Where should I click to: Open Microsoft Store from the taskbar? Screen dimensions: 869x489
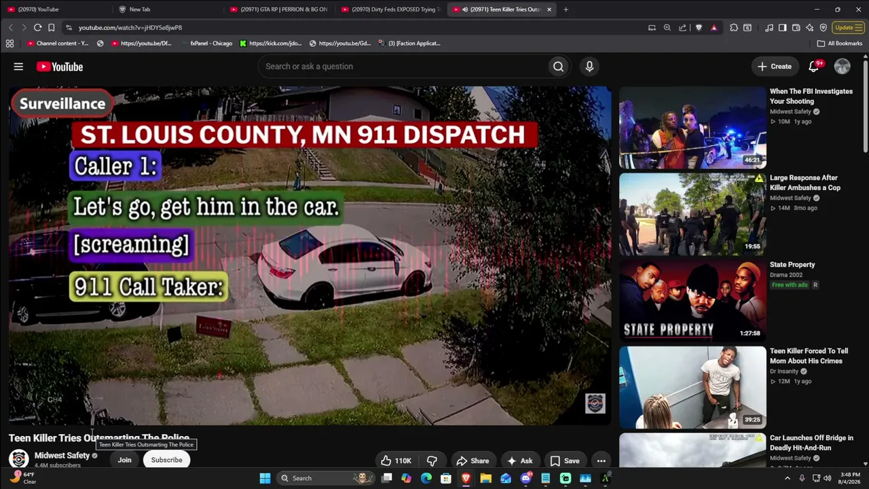(446, 478)
